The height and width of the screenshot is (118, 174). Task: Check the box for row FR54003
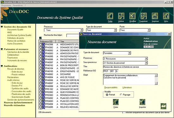(x=40, y=101)
